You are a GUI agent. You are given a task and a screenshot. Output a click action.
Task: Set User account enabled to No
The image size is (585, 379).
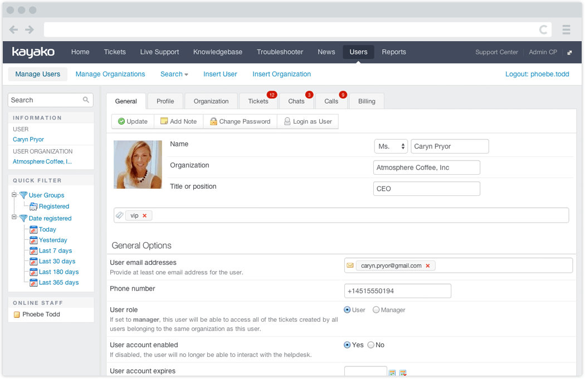pyautogui.click(x=371, y=345)
